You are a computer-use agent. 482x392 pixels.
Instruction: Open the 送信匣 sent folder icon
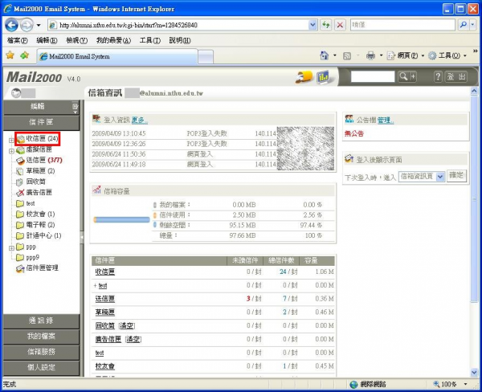click(x=20, y=161)
